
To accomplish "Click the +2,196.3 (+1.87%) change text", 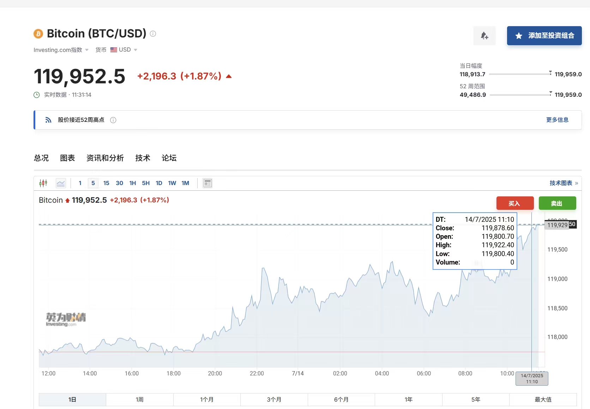I will click(x=179, y=76).
